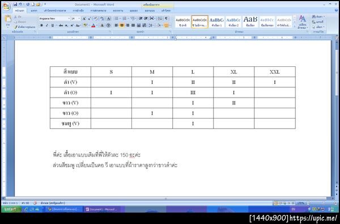Open the line spacing dropdown
This screenshot has width=340, height=224.
151,26
